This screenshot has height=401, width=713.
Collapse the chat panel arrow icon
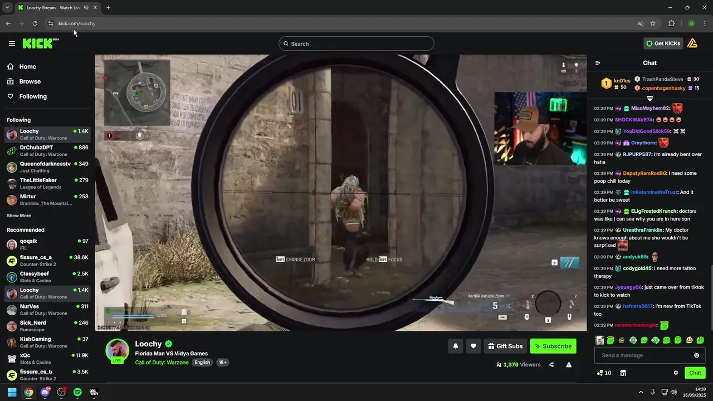(x=598, y=63)
